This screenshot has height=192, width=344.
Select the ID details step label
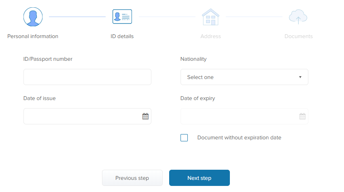click(x=122, y=36)
